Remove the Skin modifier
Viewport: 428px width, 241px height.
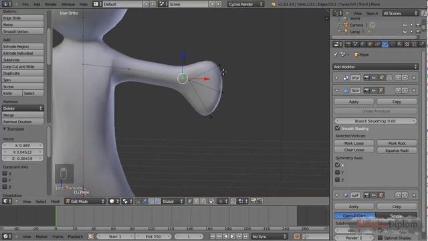pyautogui.click(x=414, y=90)
